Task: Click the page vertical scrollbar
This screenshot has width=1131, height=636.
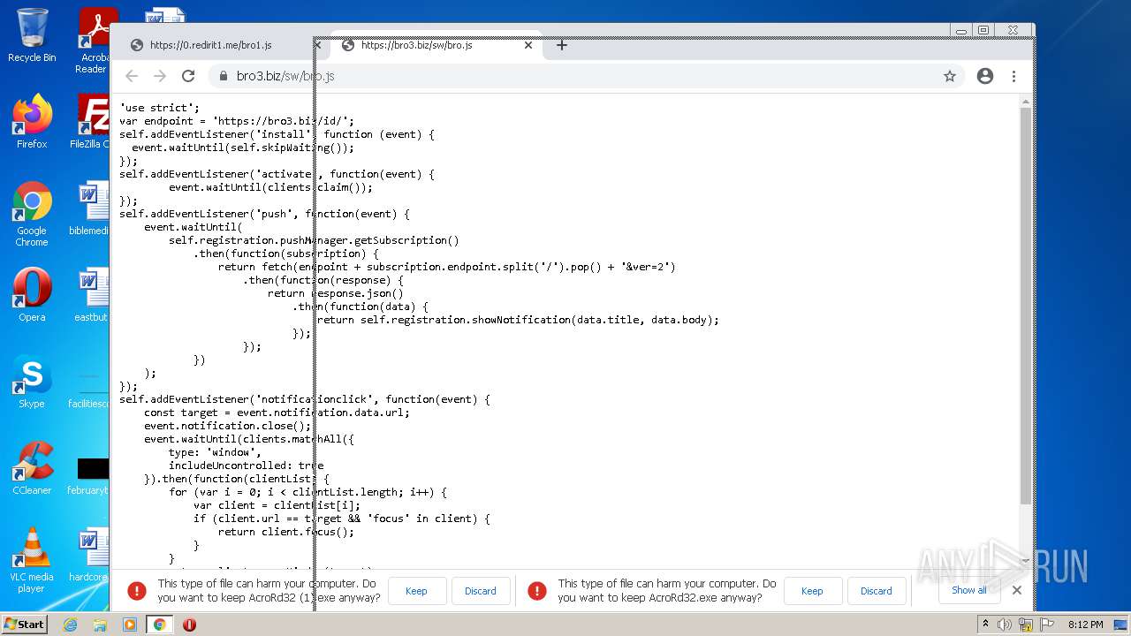Action: [x=1025, y=305]
